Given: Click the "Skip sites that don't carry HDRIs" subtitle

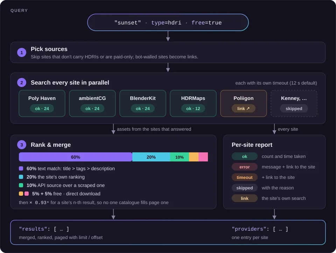Looking at the screenshot, I should 114,57.
